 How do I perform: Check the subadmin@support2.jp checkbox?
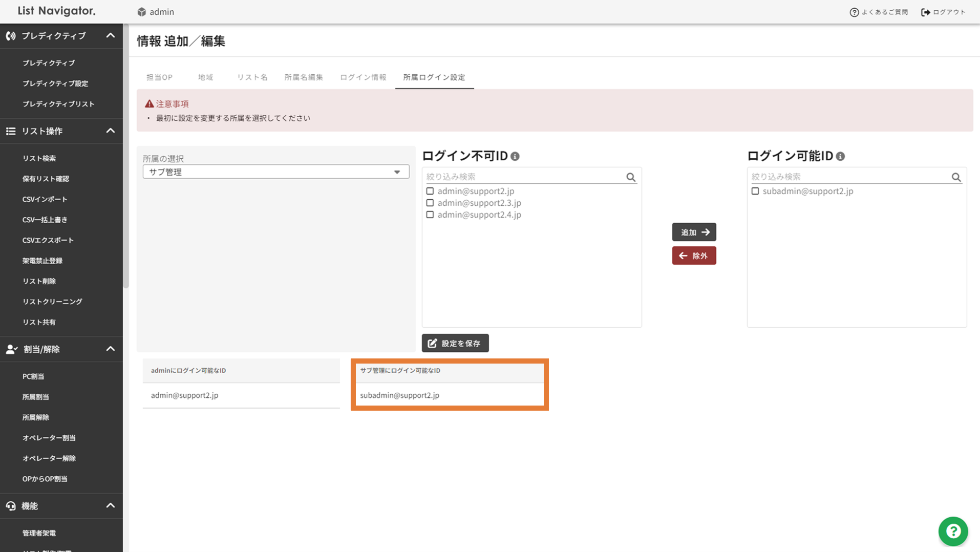pos(755,191)
